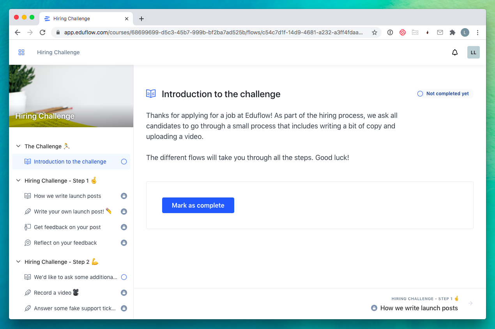Bookmark this page with the star icon
Viewport: 495px width, 329px height.
click(x=375, y=32)
